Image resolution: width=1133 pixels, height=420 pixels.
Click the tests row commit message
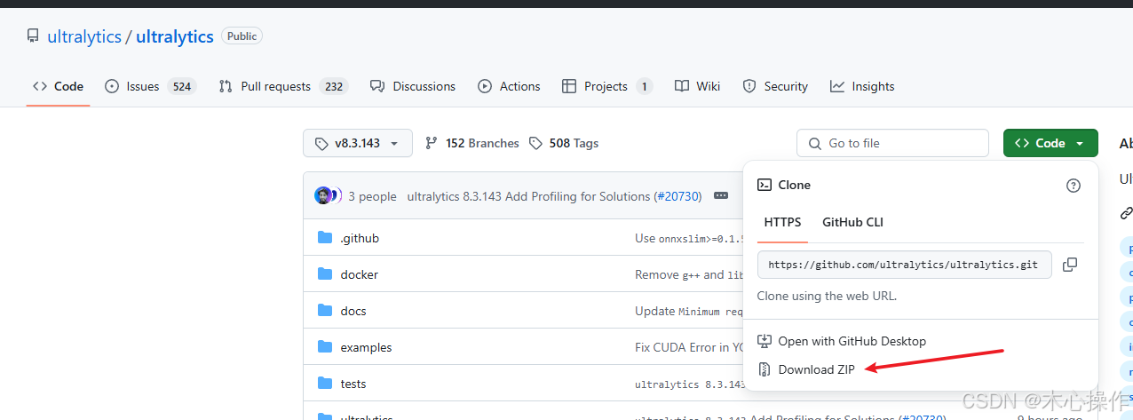[689, 384]
